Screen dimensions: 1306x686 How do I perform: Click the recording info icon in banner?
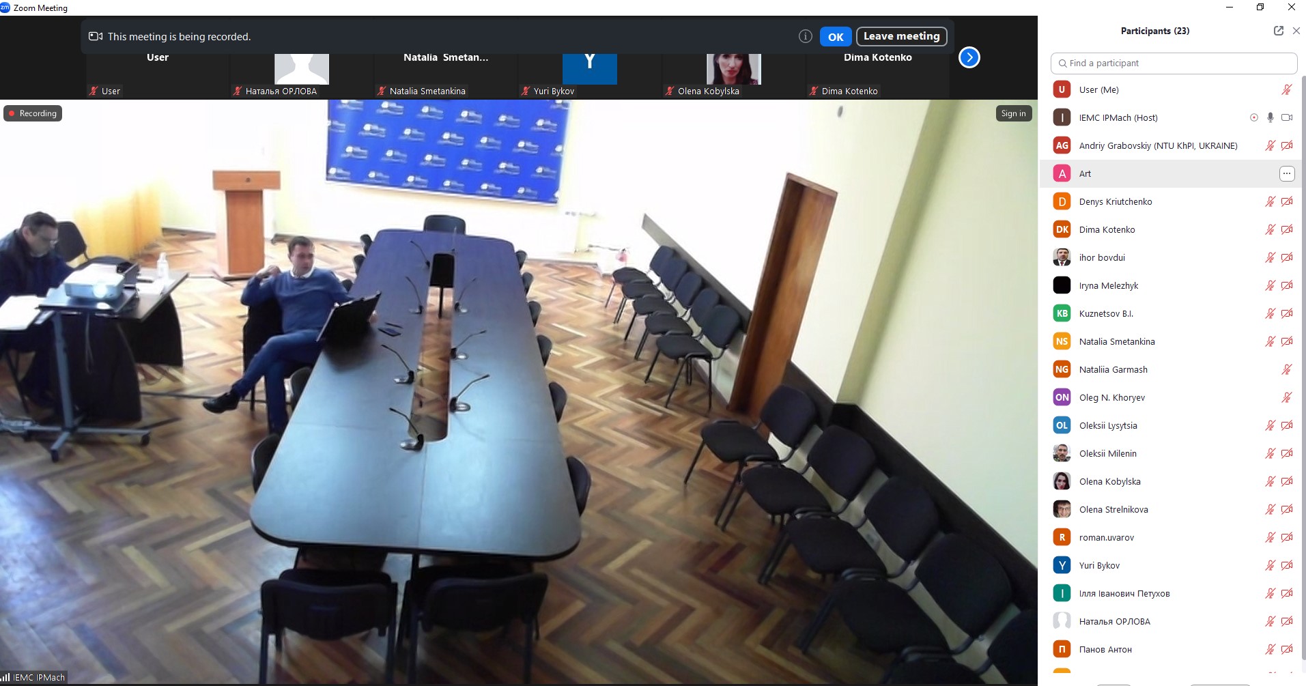(x=805, y=37)
